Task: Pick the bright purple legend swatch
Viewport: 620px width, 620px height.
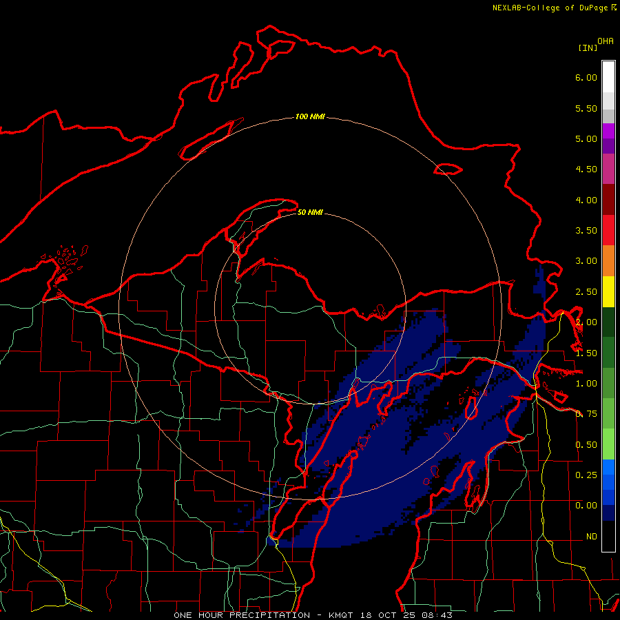Action: tap(608, 131)
